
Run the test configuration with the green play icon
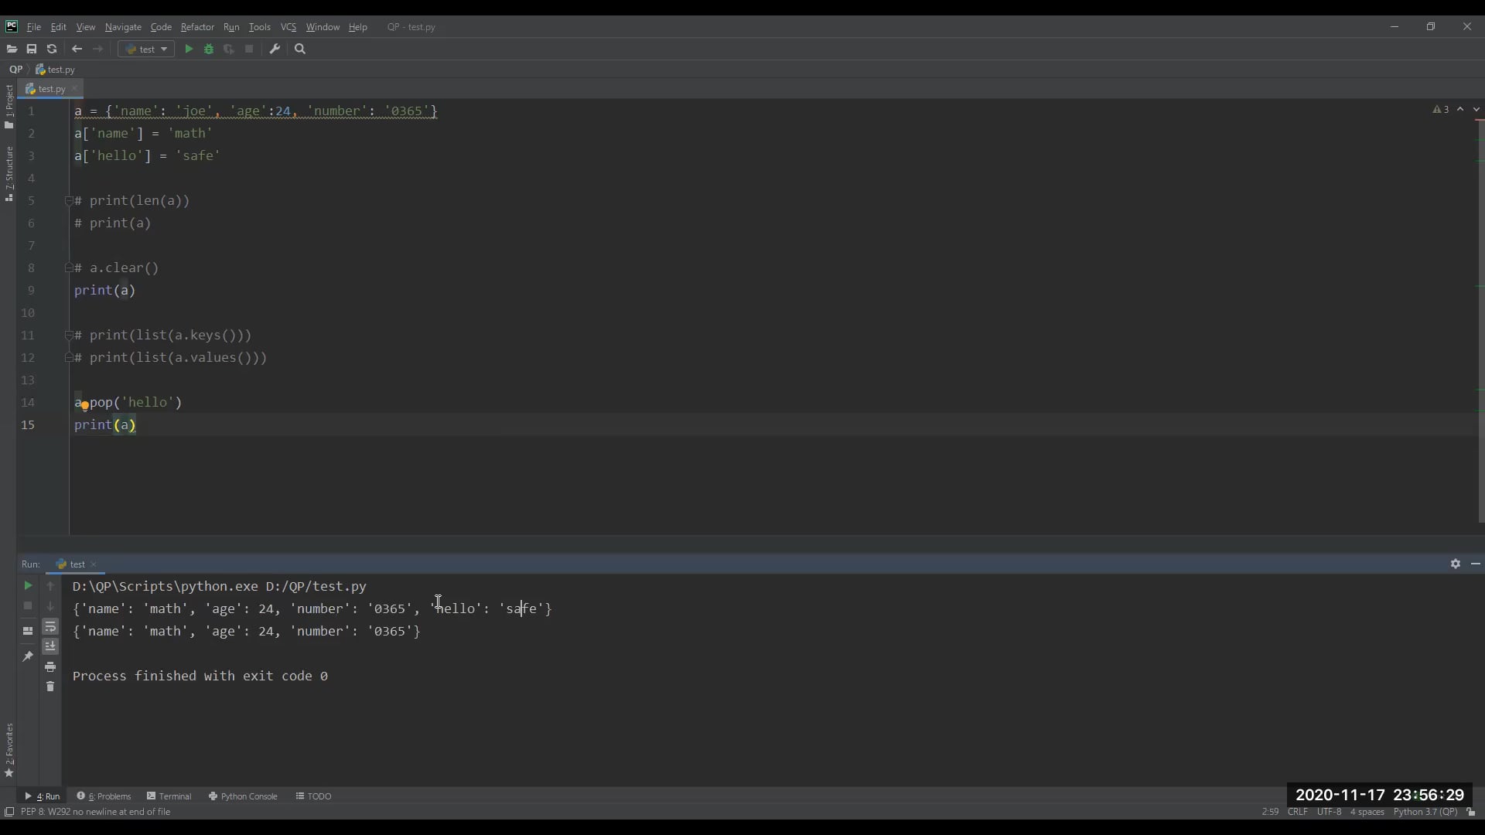click(189, 49)
